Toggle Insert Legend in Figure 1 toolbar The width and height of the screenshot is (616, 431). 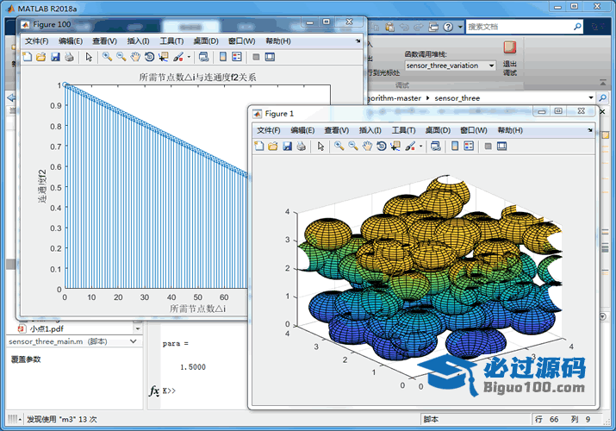469,147
